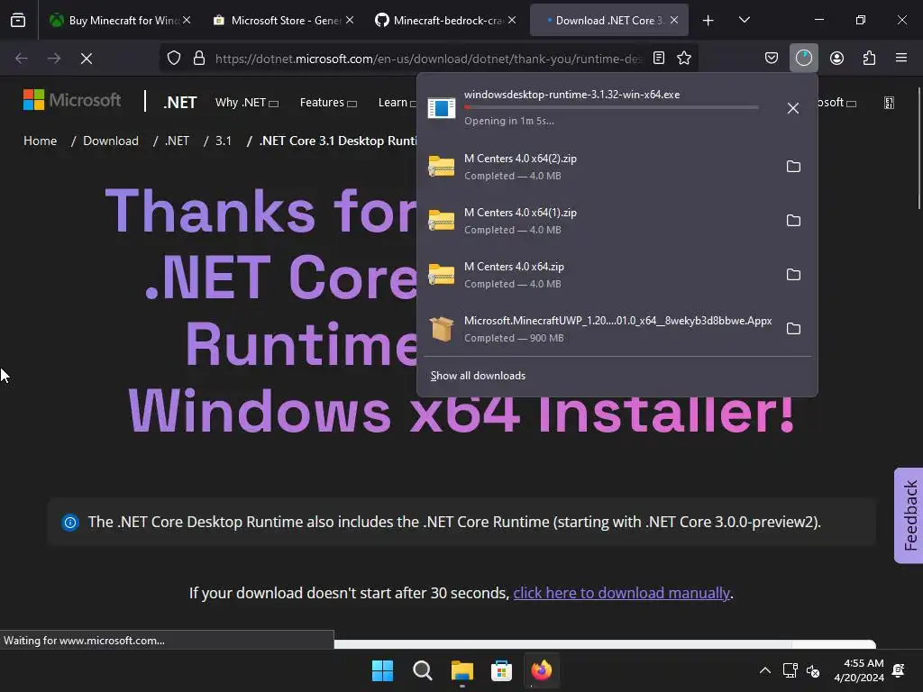Viewport: 923px width, 692px height.
Task: Click the Firefox taskbar icon
Action: coord(542,670)
